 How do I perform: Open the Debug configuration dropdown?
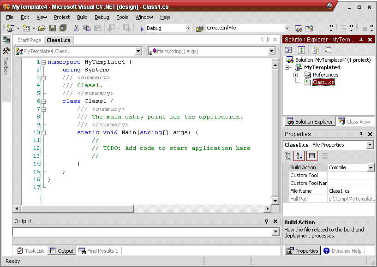(188, 28)
